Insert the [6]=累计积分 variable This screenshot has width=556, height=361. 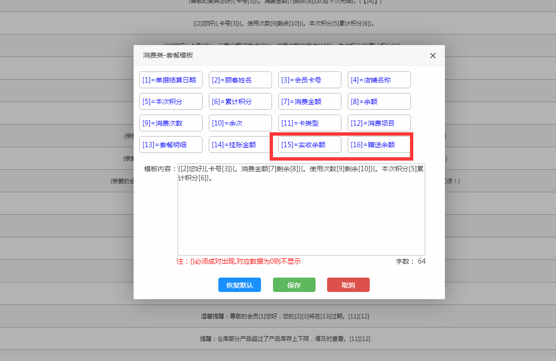(x=240, y=102)
